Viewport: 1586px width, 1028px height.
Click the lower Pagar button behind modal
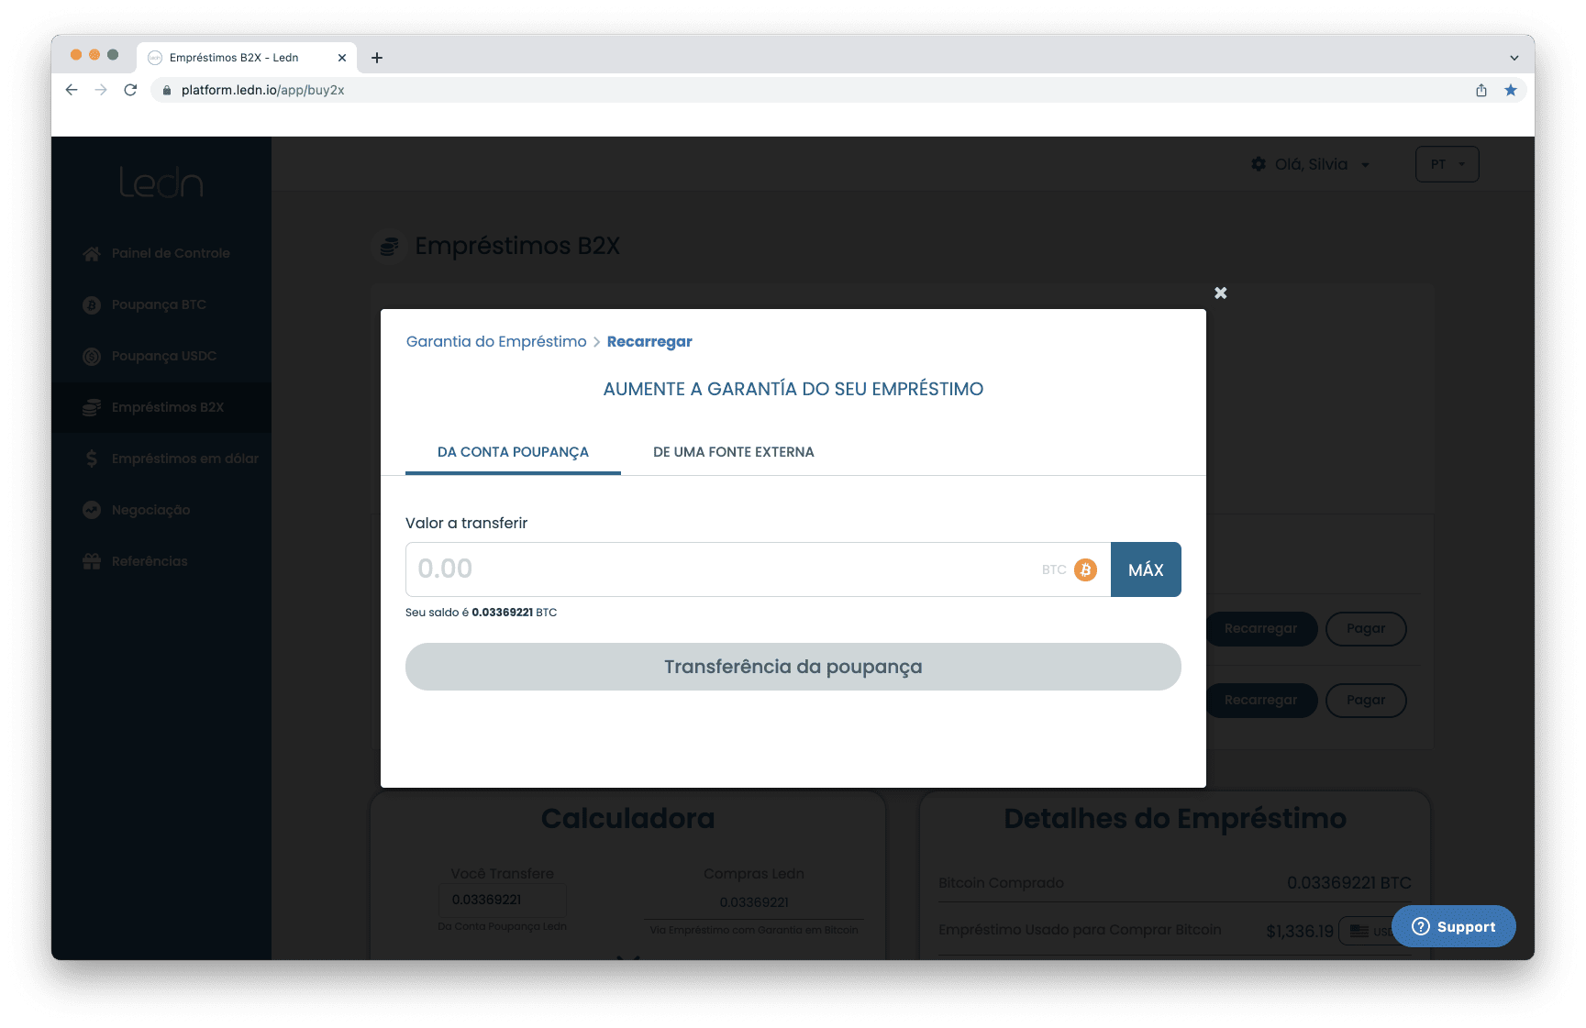tap(1366, 700)
